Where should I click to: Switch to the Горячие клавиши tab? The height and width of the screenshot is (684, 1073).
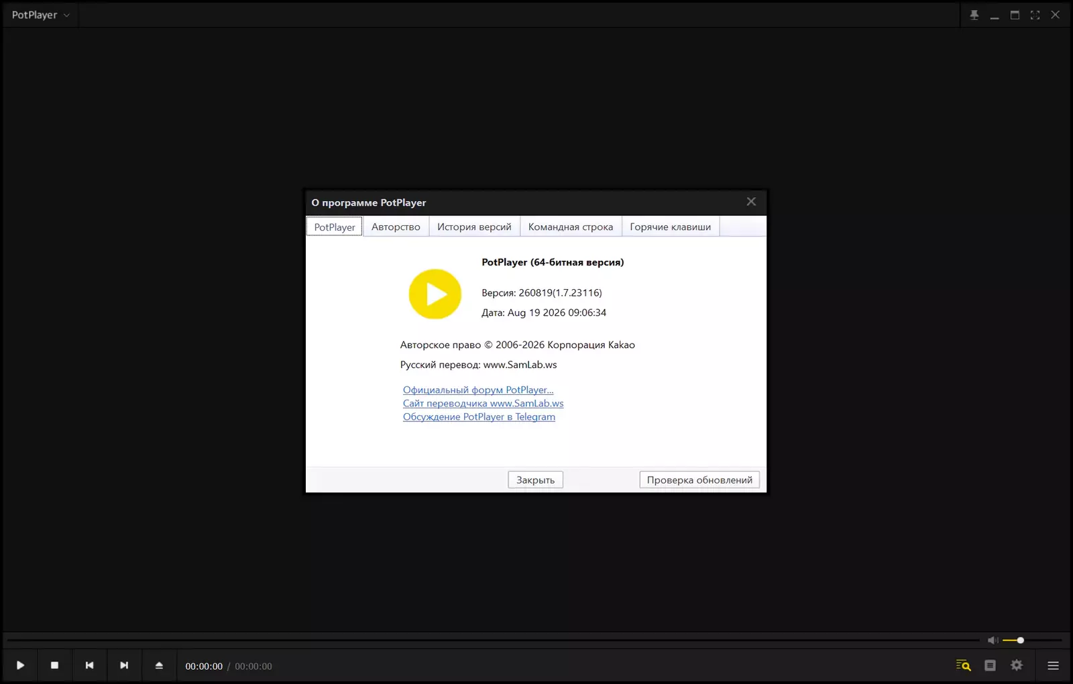pyautogui.click(x=671, y=227)
